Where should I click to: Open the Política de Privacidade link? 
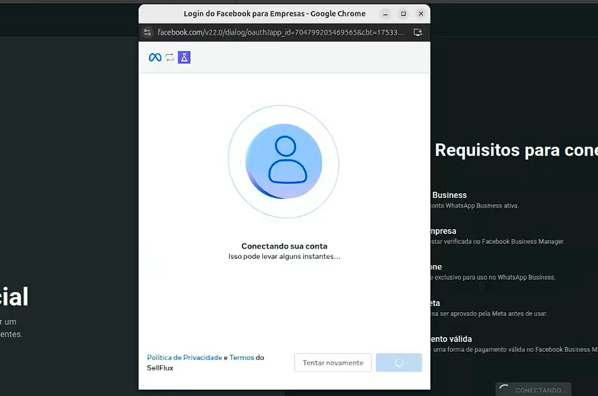click(x=184, y=358)
